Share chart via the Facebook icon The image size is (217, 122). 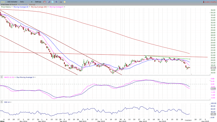[x=56, y=2]
